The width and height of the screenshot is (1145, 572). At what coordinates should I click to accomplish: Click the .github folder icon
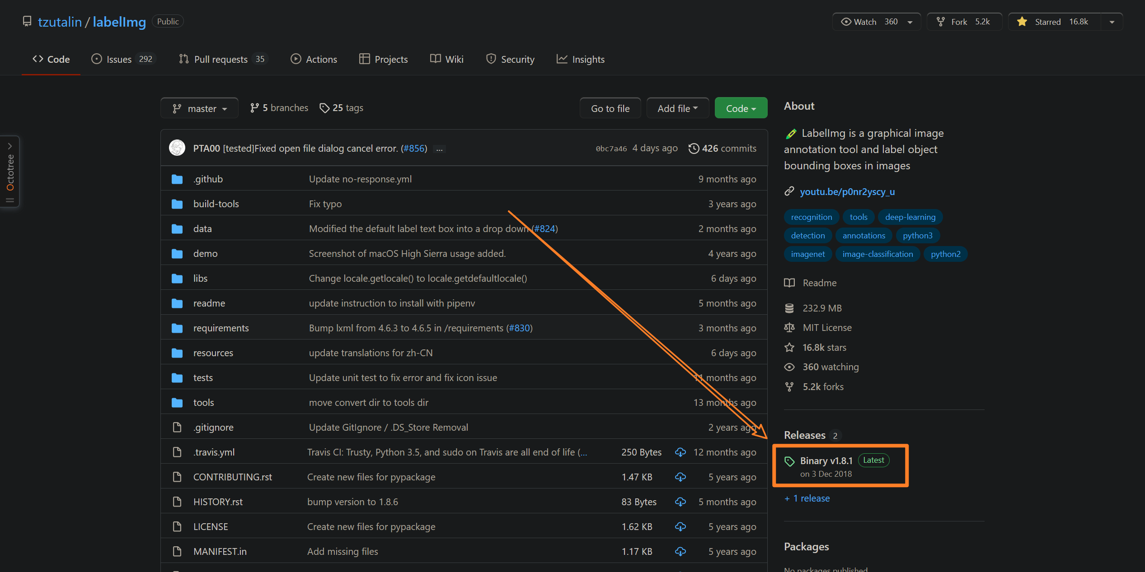pos(177,179)
